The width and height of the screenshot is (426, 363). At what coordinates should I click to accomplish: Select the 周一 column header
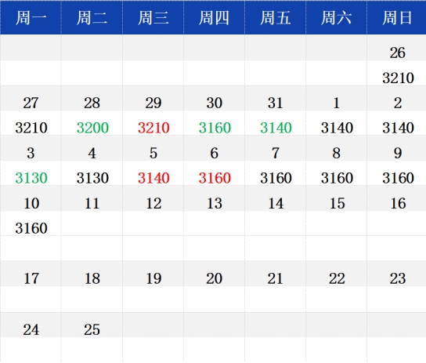point(31,18)
